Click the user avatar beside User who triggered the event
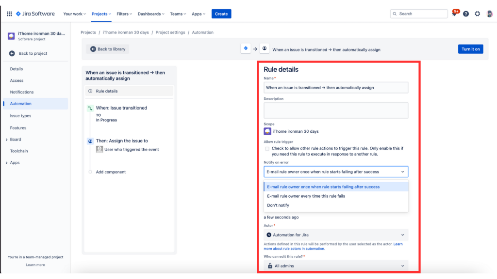The width and height of the screenshot is (497, 279). [x=99, y=149]
